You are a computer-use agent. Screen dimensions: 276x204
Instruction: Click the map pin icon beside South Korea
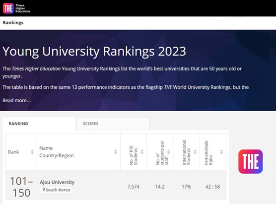44,190
